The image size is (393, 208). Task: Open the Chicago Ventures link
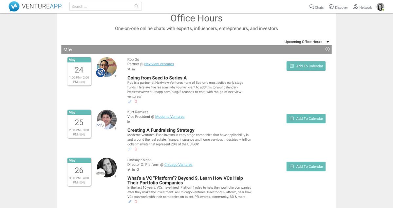(178, 165)
